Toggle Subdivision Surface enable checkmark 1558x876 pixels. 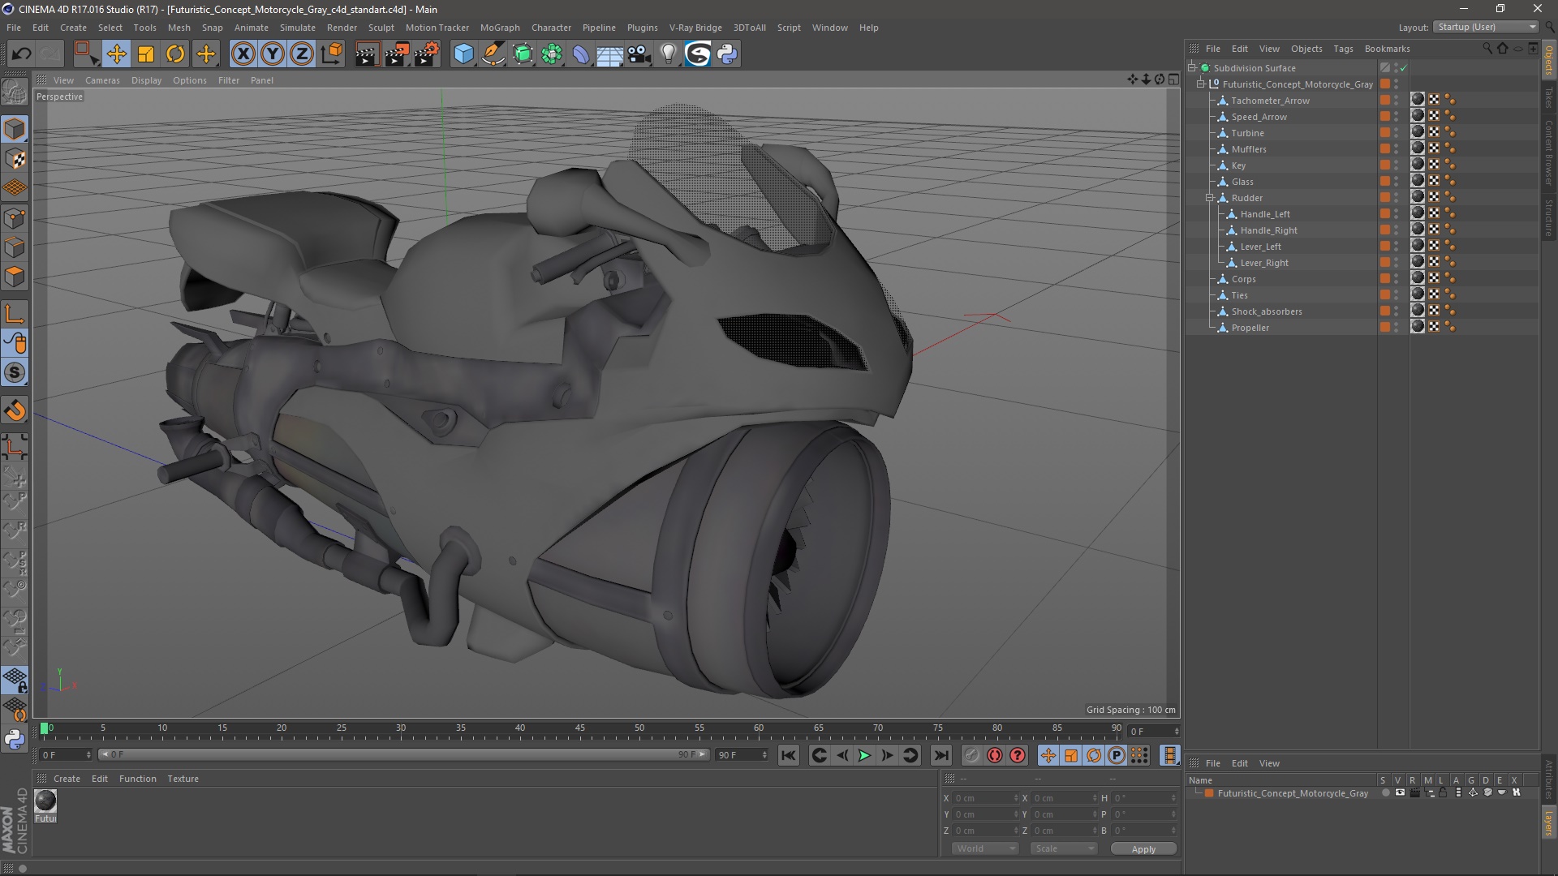point(1403,68)
